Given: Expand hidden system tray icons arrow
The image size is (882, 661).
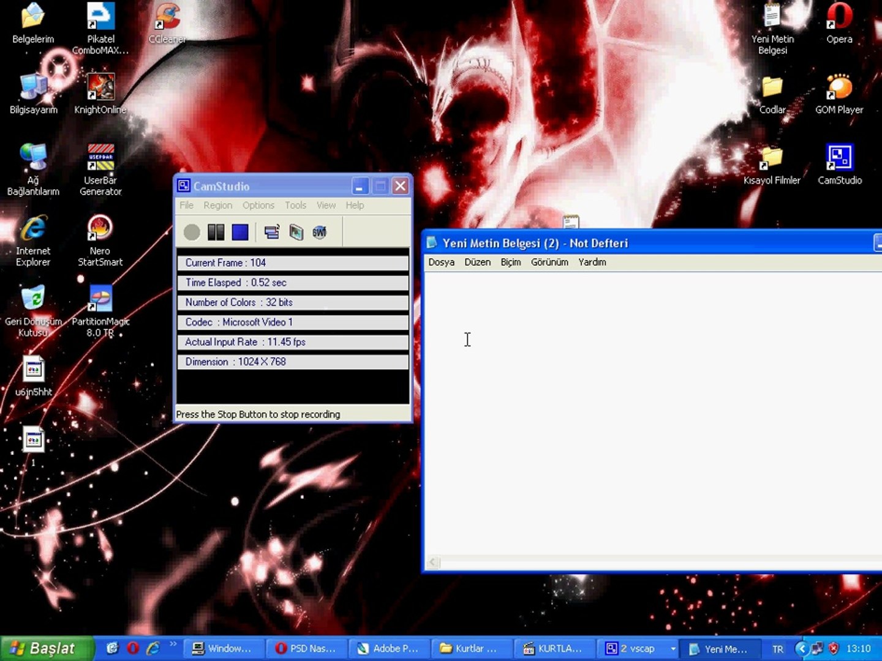Looking at the screenshot, I should click(801, 648).
